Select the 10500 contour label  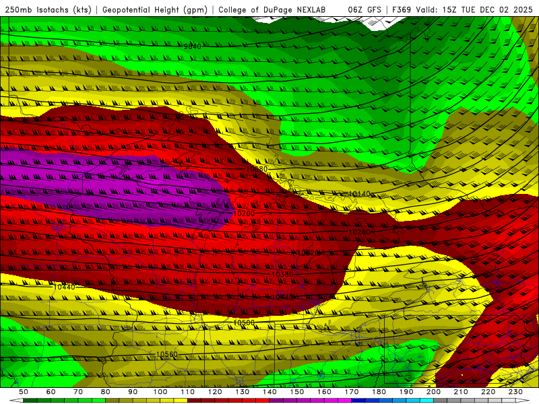coord(244,323)
